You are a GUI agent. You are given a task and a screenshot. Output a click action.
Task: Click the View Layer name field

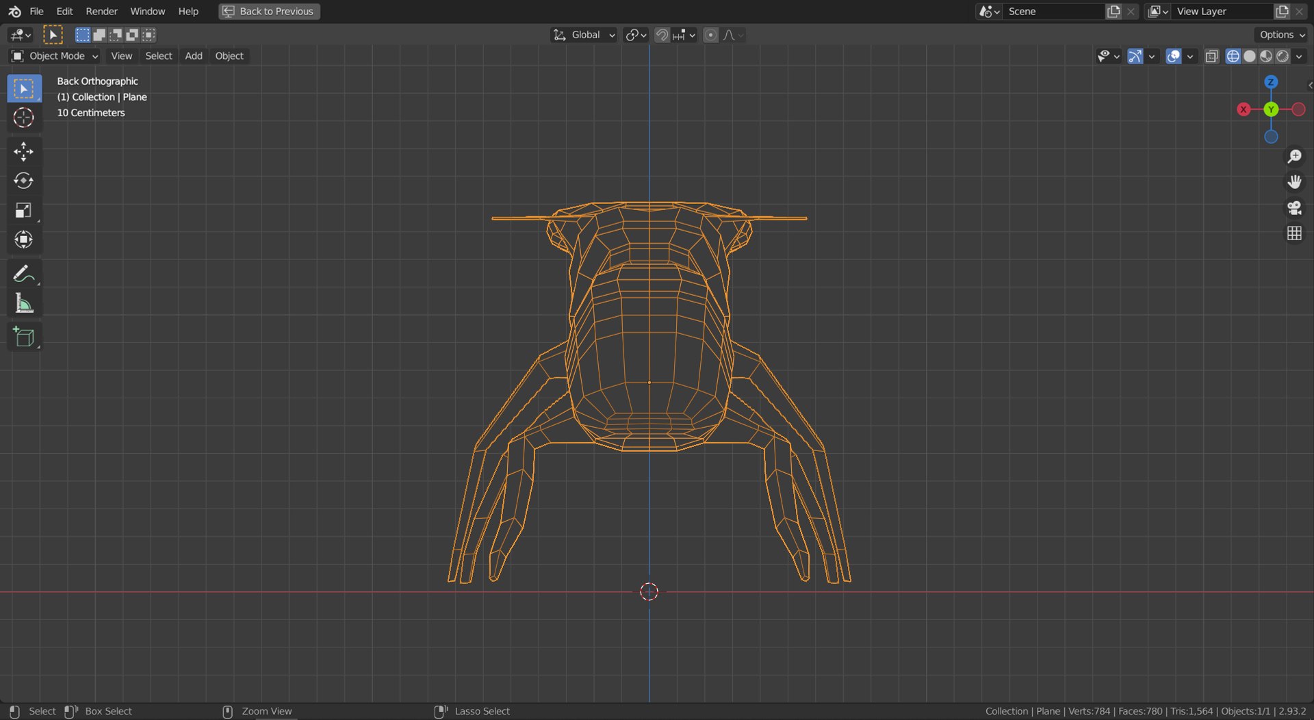[x=1222, y=11]
